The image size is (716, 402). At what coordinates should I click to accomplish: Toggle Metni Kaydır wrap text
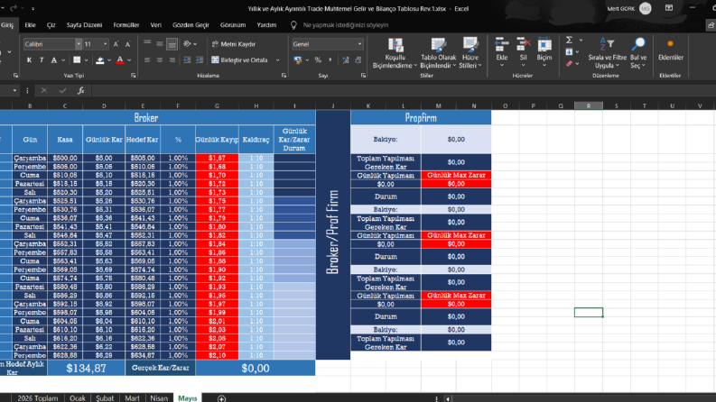click(x=233, y=44)
